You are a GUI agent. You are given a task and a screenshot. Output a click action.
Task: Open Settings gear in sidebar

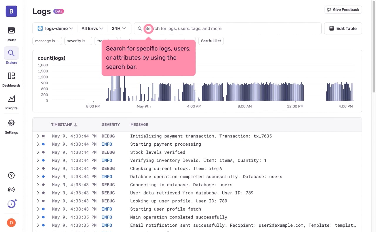11,126
